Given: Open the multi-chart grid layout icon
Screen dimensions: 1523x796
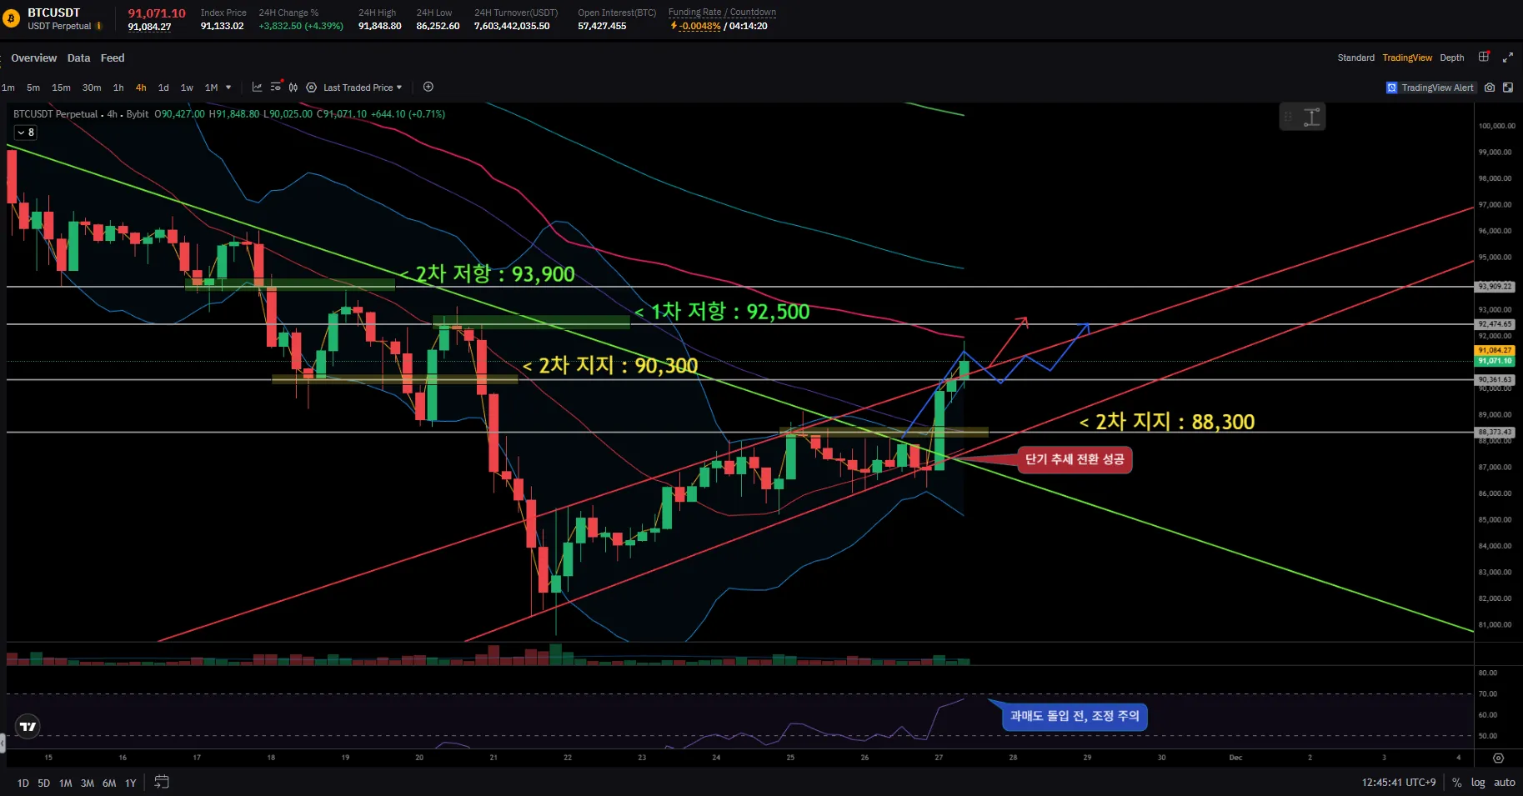Looking at the screenshot, I should coord(1484,58).
